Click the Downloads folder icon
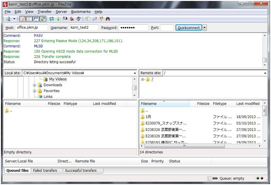 point(40,85)
